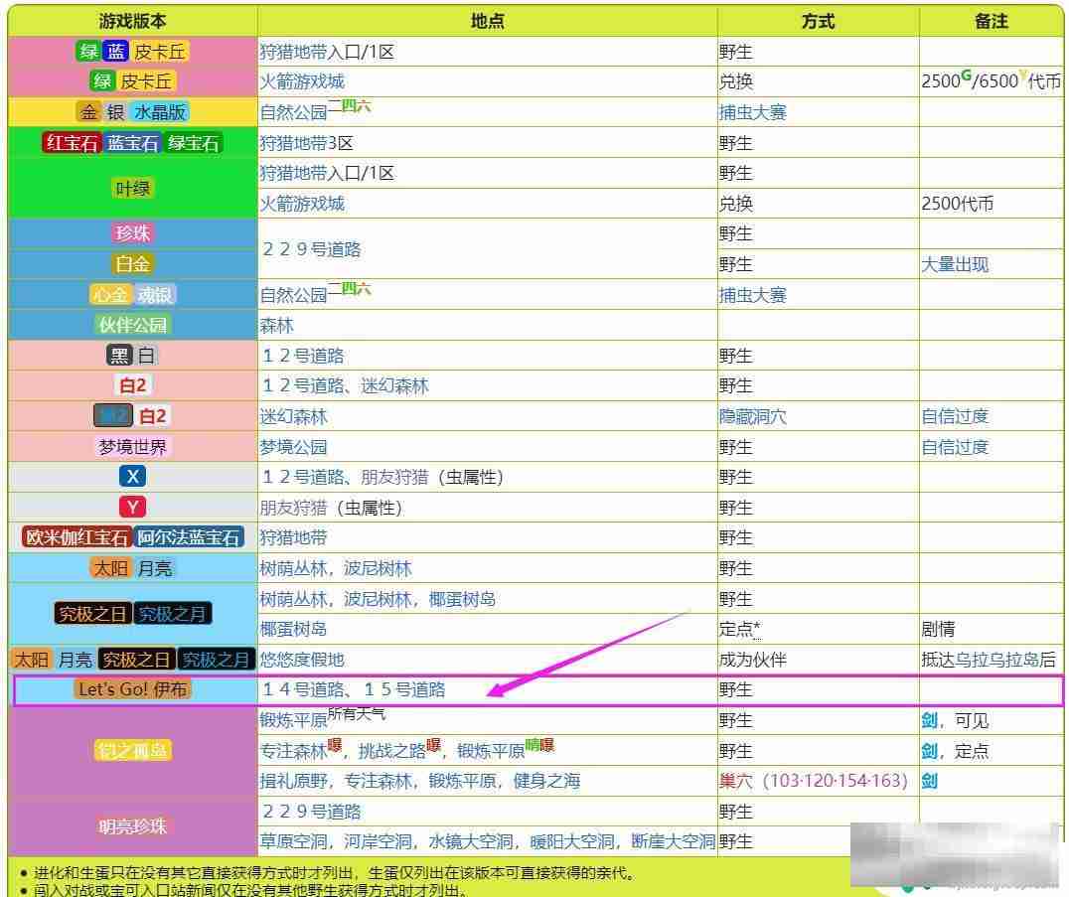Screen dimensions: 1069x897
Task: Open the 隐藏洞穴 method link
Action: 753,416
